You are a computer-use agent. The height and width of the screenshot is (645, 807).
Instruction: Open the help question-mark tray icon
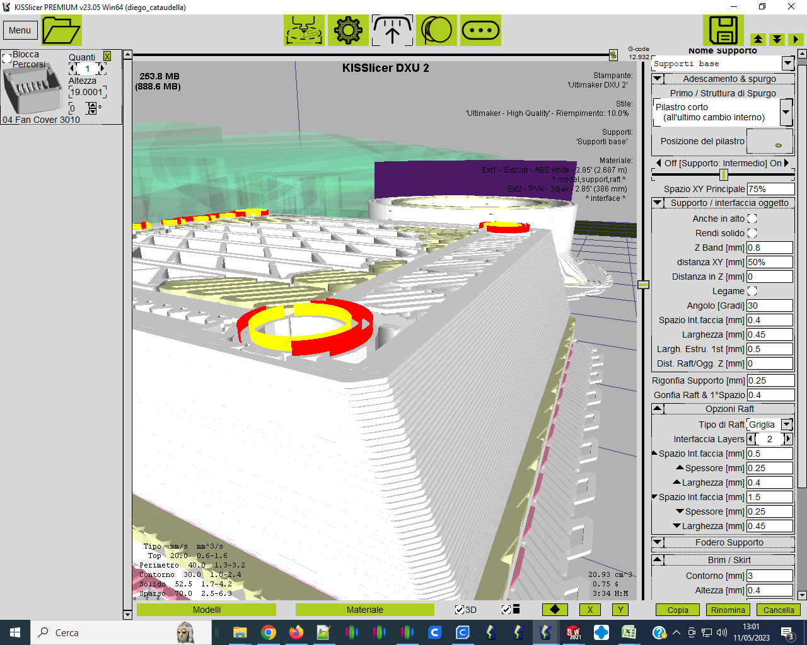pos(659,632)
